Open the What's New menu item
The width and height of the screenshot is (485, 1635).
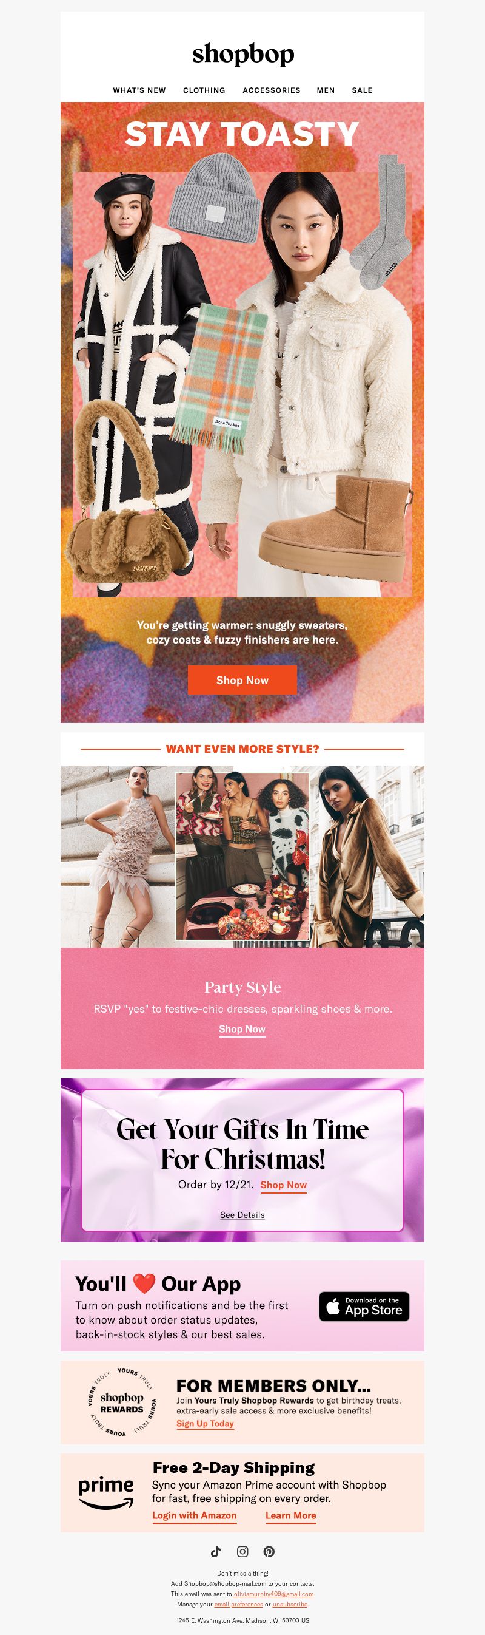[139, 90]
